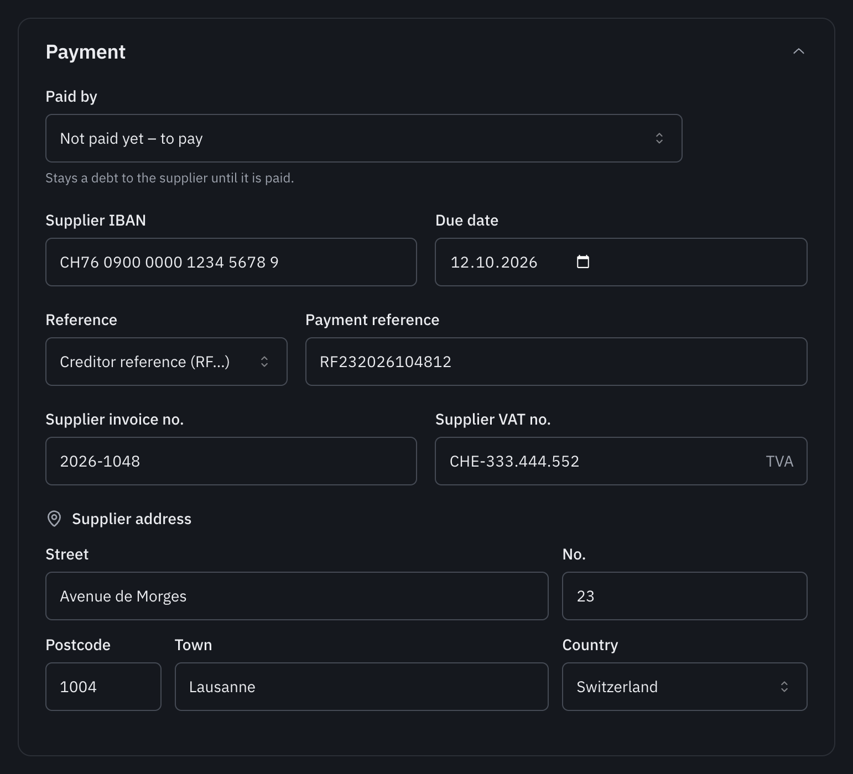853x774 pixels.
Task: Click the Payment reference label
Action: point(372,320)
